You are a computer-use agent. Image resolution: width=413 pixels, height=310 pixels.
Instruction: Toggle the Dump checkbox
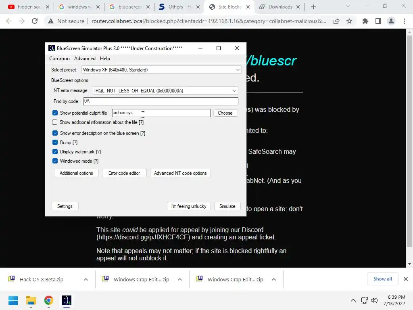click(55, 142)
